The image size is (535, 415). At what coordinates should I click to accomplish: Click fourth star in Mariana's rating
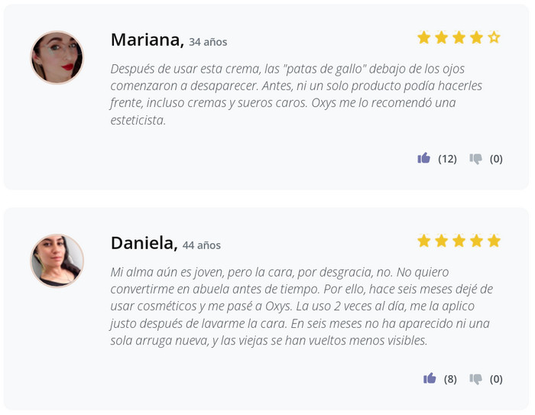[x=476, y=37]
